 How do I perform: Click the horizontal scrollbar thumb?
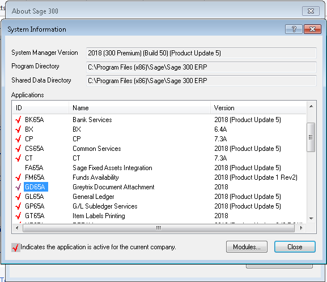pyautogui.click(x=159, y=228)
